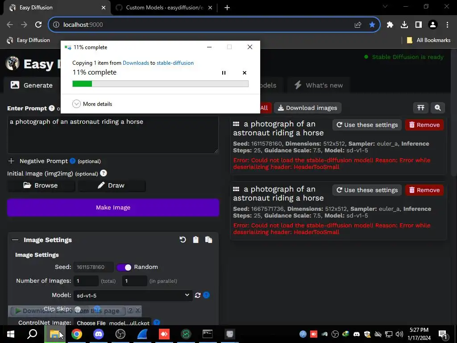Viewport: 457px width, 343px height.
Task: Remove the seed 1611578160 result
Action: point(424,125)
